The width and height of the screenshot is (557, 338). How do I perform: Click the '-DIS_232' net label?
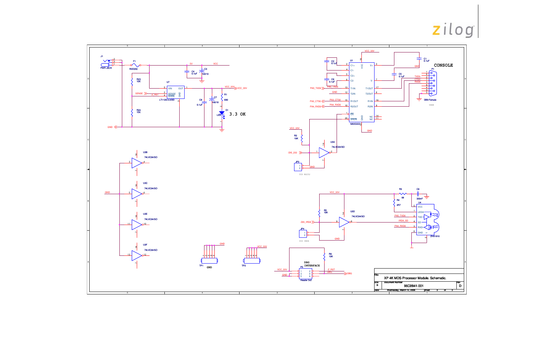[292, 153]
